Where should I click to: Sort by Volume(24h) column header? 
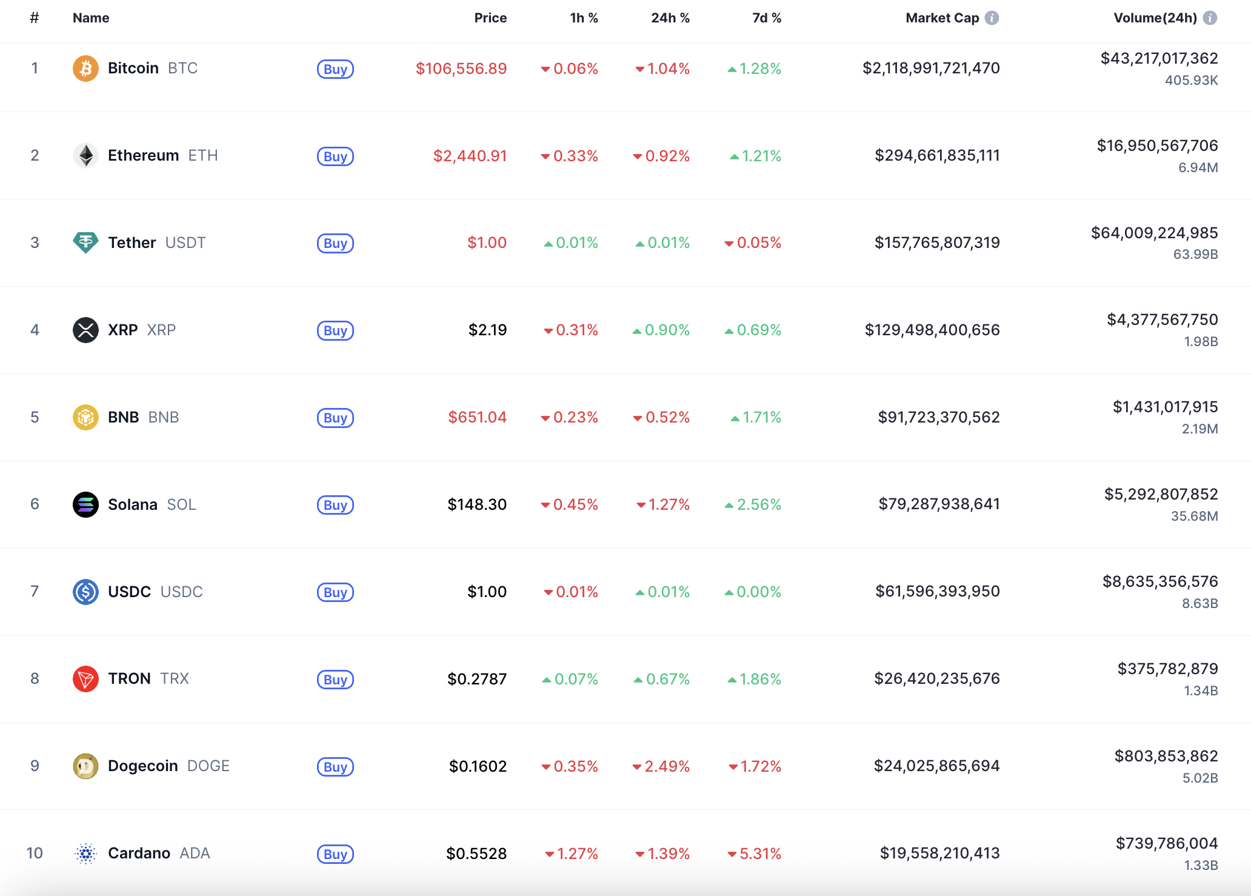coord(1155,18)
